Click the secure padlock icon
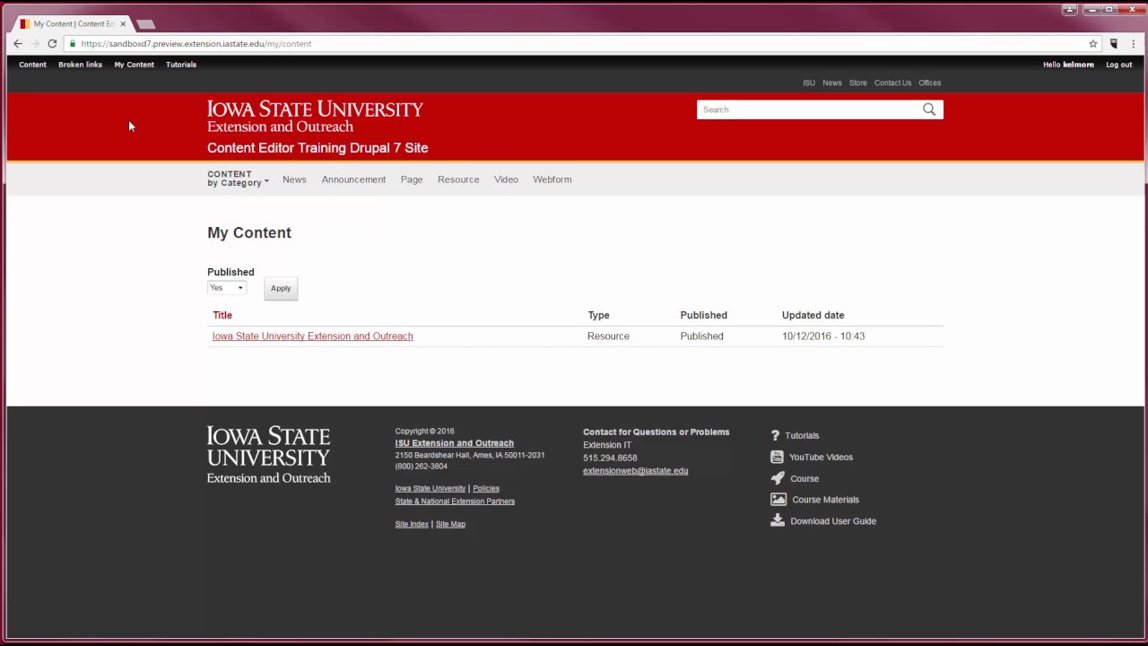Screen dimensions: 1148x646 (x=72, y=44)
